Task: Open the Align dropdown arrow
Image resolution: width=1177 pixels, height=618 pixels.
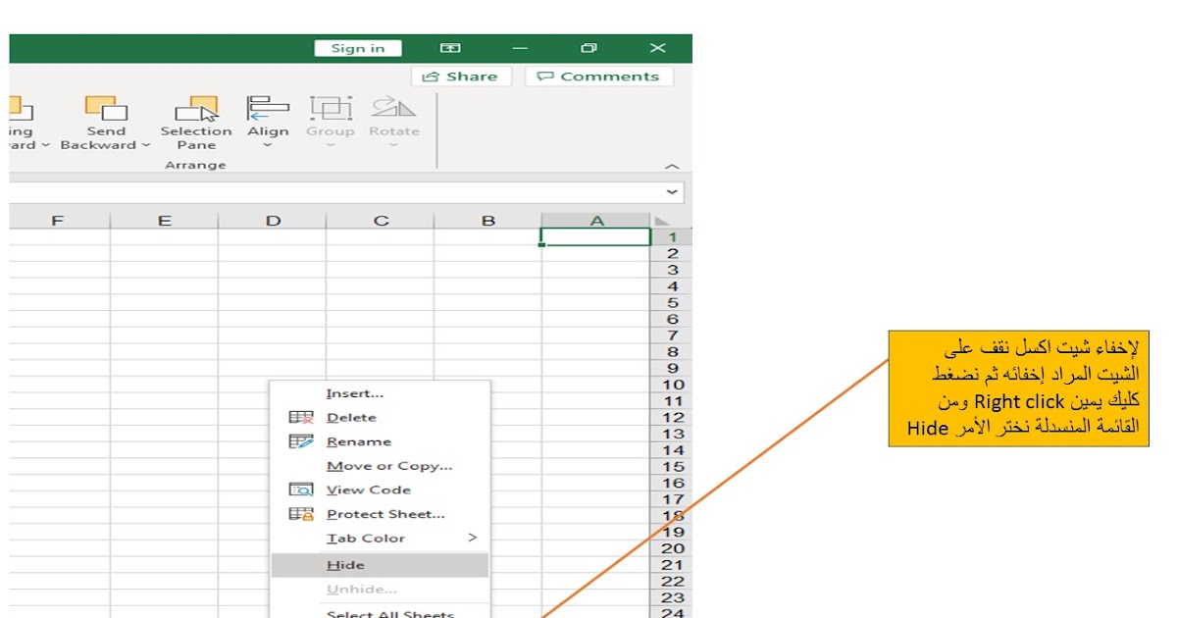Action: [268, 144]
